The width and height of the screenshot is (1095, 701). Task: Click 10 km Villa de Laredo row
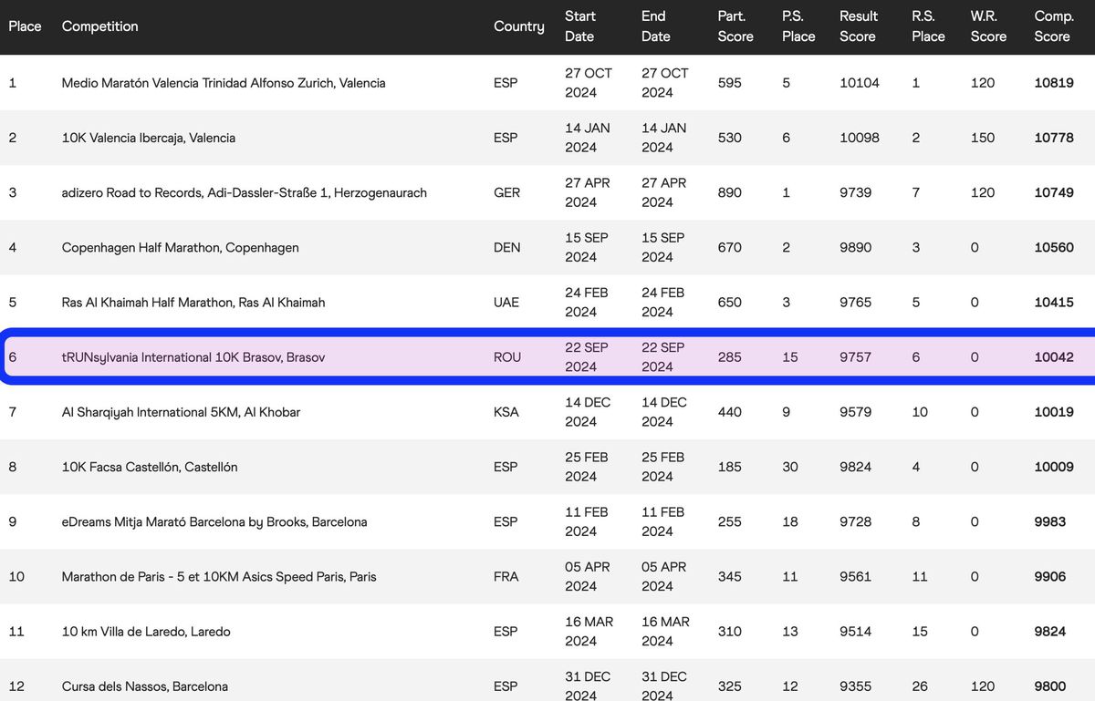(x=146, y=631)
